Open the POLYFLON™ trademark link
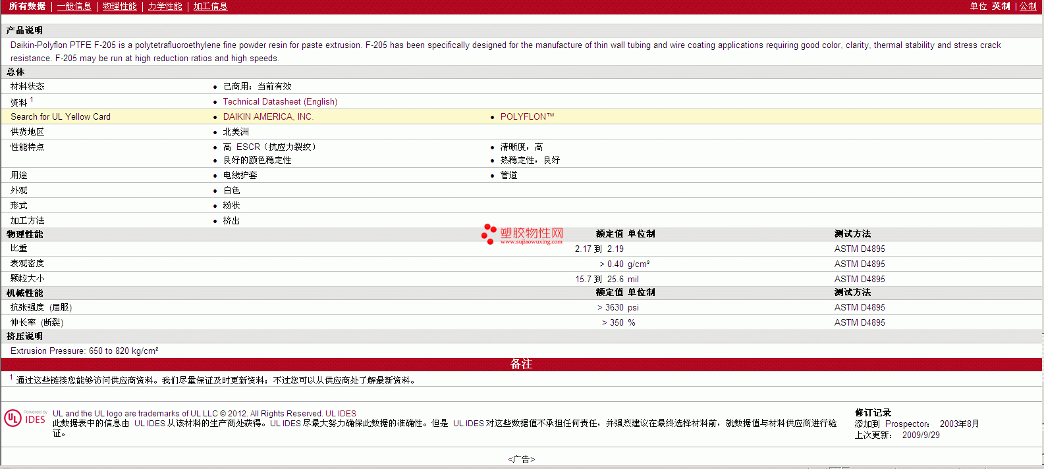The height and width of the screenshot is (469, 1044). (x=527, y=116)
